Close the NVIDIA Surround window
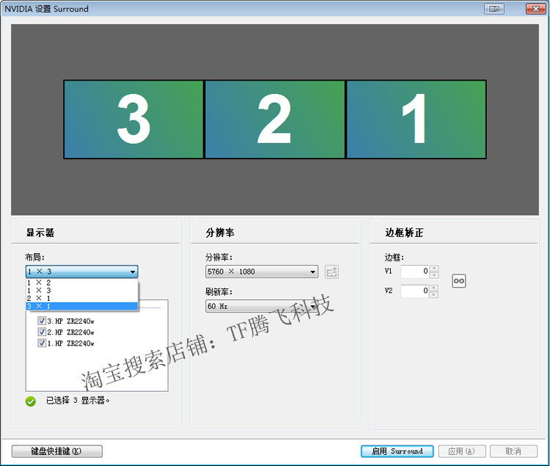 coord(535,9)
